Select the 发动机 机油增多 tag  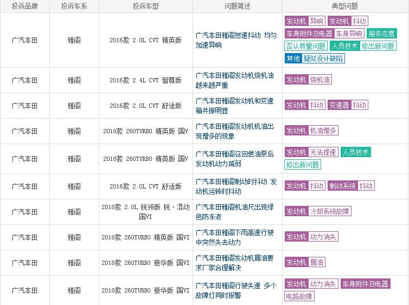coord(311,131)
